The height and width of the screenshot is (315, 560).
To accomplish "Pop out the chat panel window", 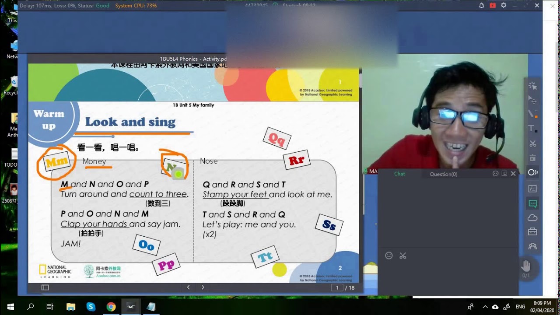I will [504, 174].
